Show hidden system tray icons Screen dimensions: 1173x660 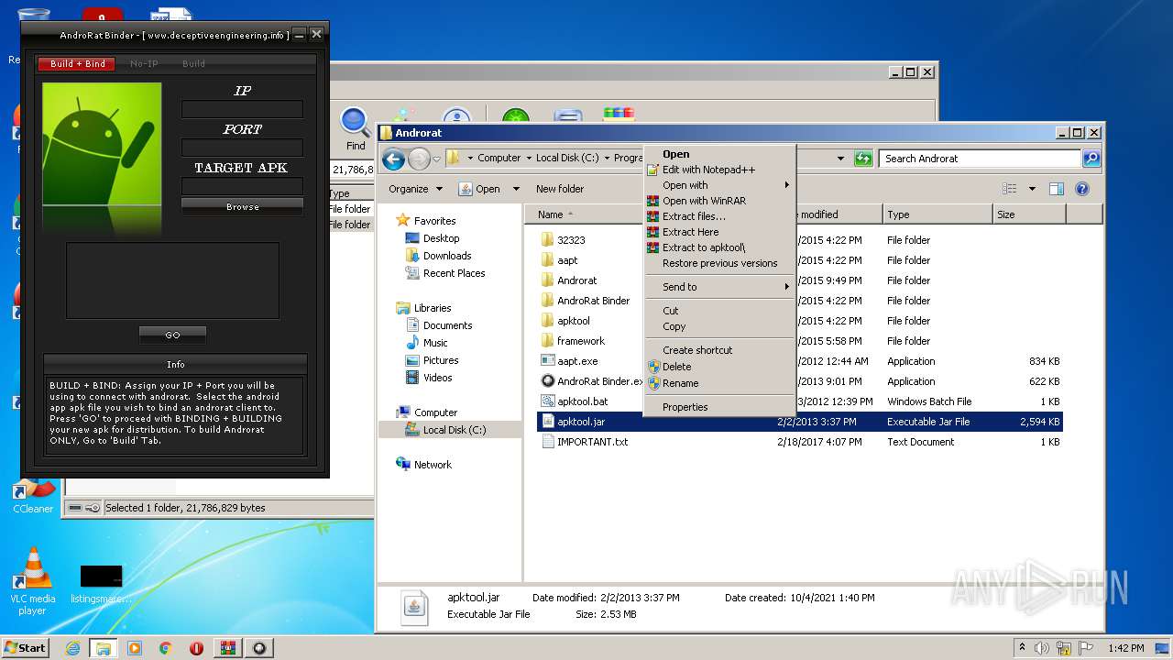[x=1023, y=648]
